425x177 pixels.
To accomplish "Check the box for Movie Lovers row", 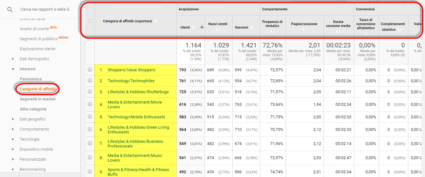I will pyautogui.click(x=90, y=104).
